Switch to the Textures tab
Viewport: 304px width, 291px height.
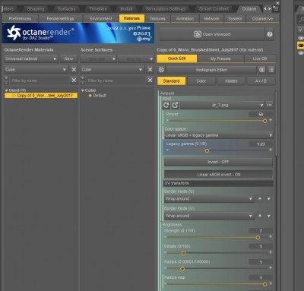pyautogui.click(x=157, y=18)
